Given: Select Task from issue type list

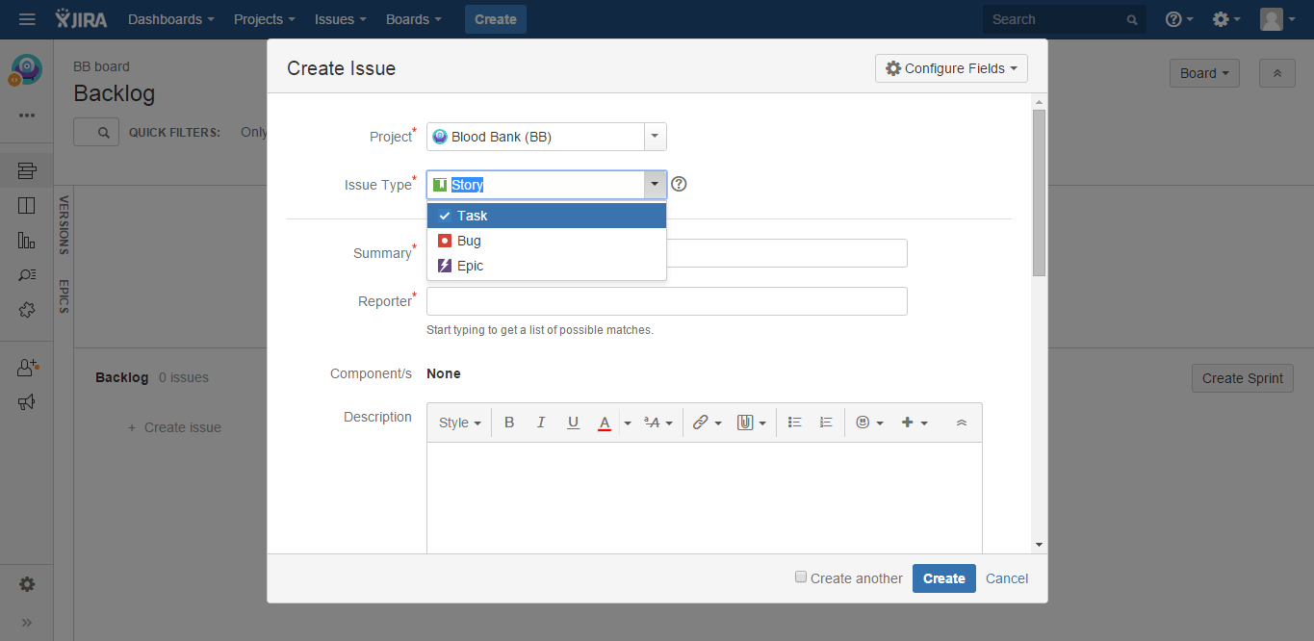Looking at the screenshot, I should point(547,216).
